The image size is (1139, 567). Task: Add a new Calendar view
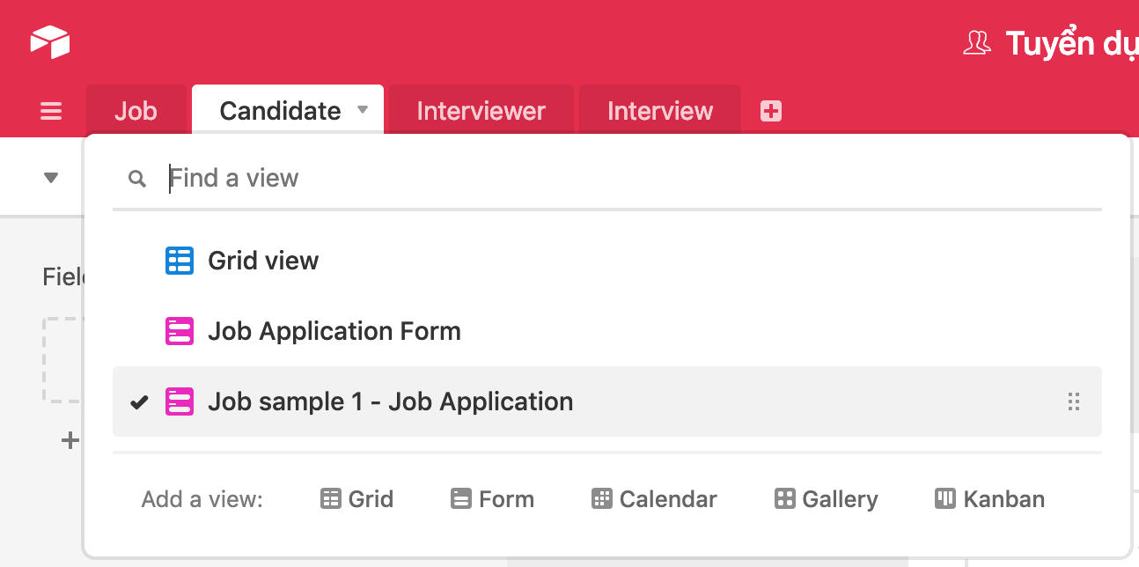(x=654, y=499)
